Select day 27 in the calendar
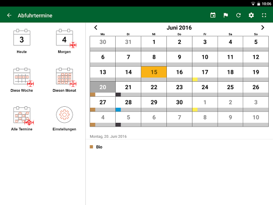This screenshot has width=273, height=205. click(x=103, y=104)
